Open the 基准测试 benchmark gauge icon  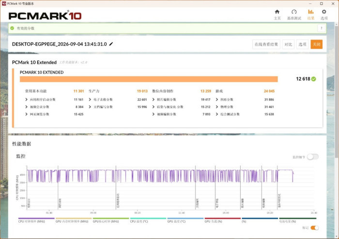[x=294, y=12]
